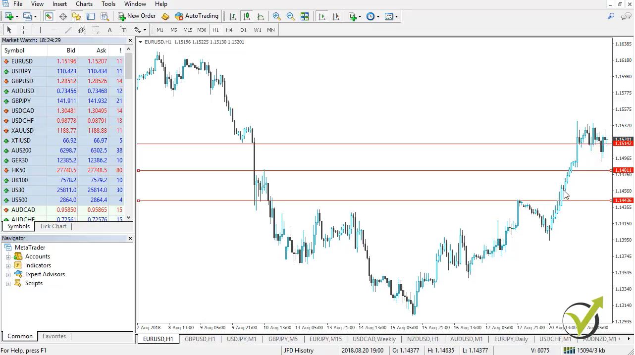This screenshot has height=355, width=635.
Task: Switch timeframe to M15
Action: pos(187,30)
